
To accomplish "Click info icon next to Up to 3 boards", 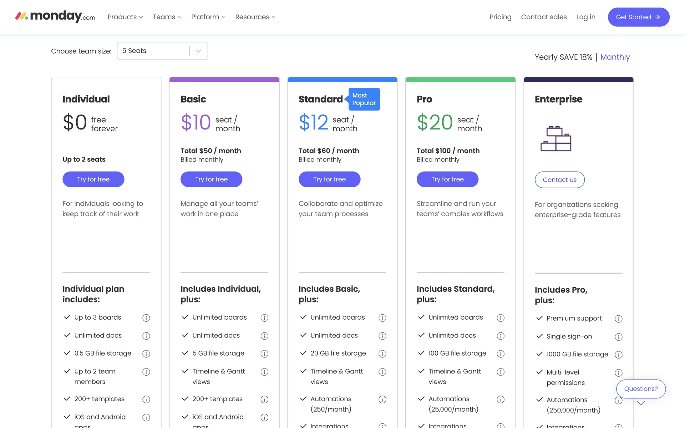I will [x=146, y=318].
